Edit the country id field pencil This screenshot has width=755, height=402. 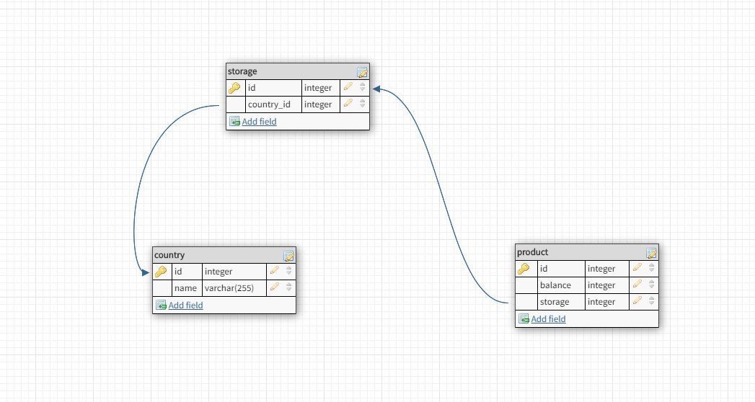click(x=275, y=270)
